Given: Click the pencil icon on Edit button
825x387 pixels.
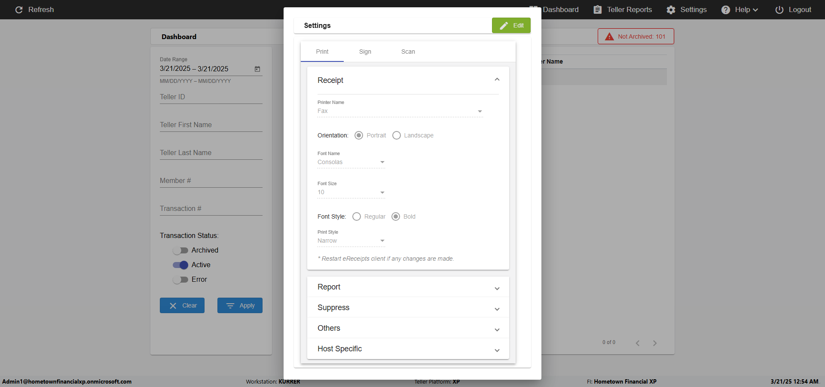Looking at the screenshot, I should 504,25.
